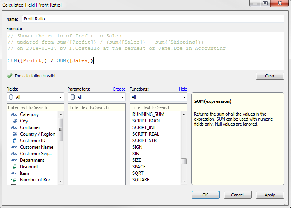Select the SIN function
The width and height of the screenshot is (291, 208).
point(136,154)
